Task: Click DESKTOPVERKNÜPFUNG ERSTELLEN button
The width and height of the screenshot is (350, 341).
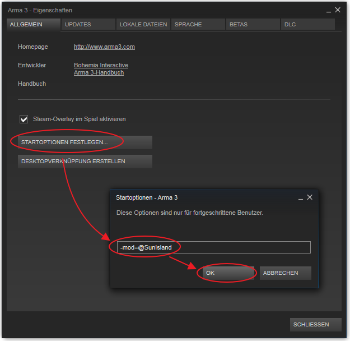Action: 85,161
